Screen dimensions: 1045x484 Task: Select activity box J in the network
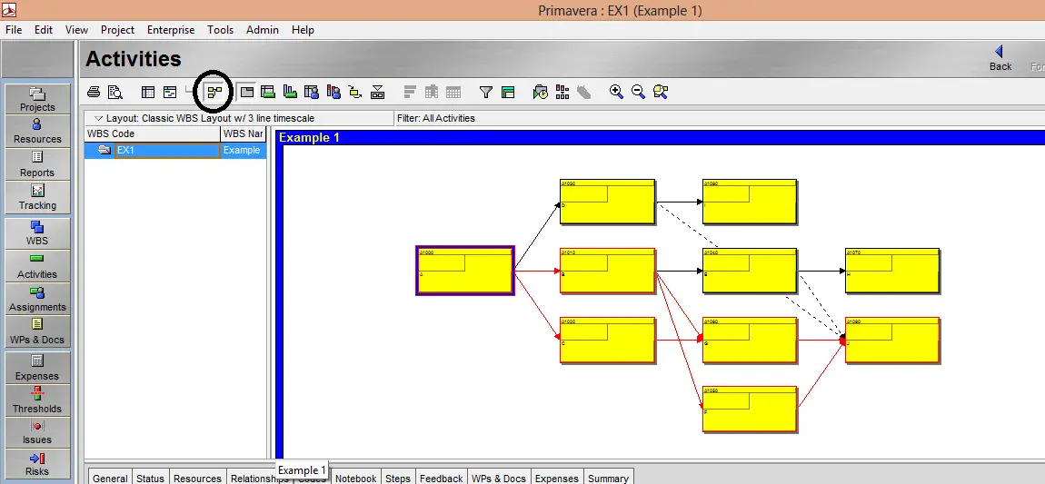(x=893, y=341)
